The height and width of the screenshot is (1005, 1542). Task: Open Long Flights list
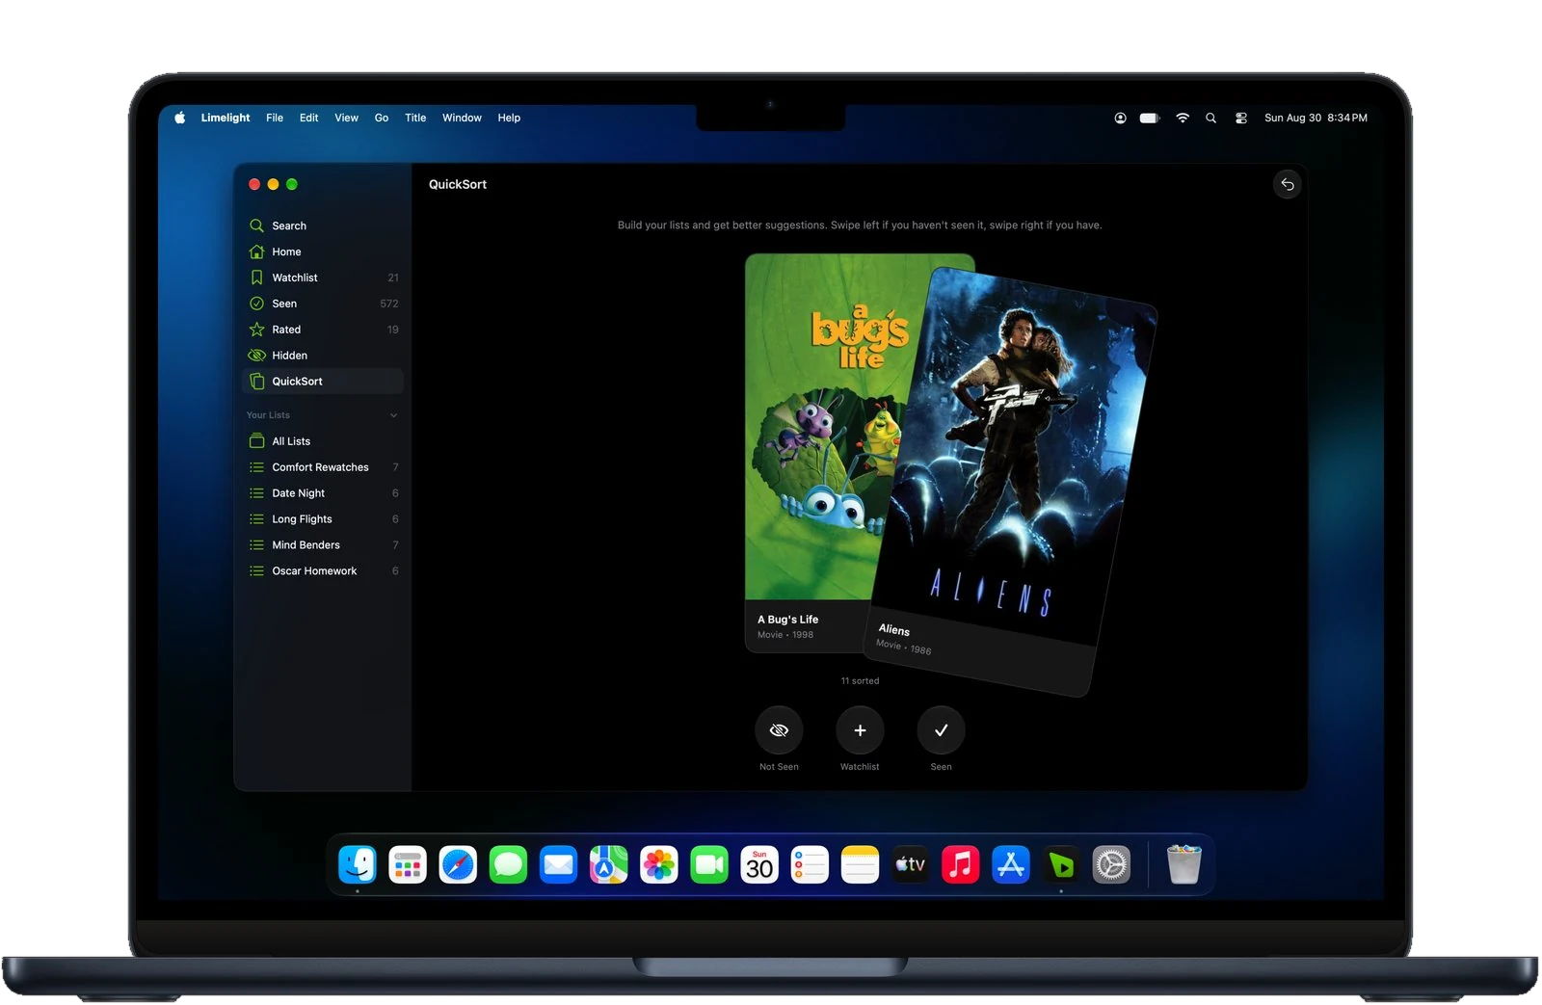tap(323, 519)
